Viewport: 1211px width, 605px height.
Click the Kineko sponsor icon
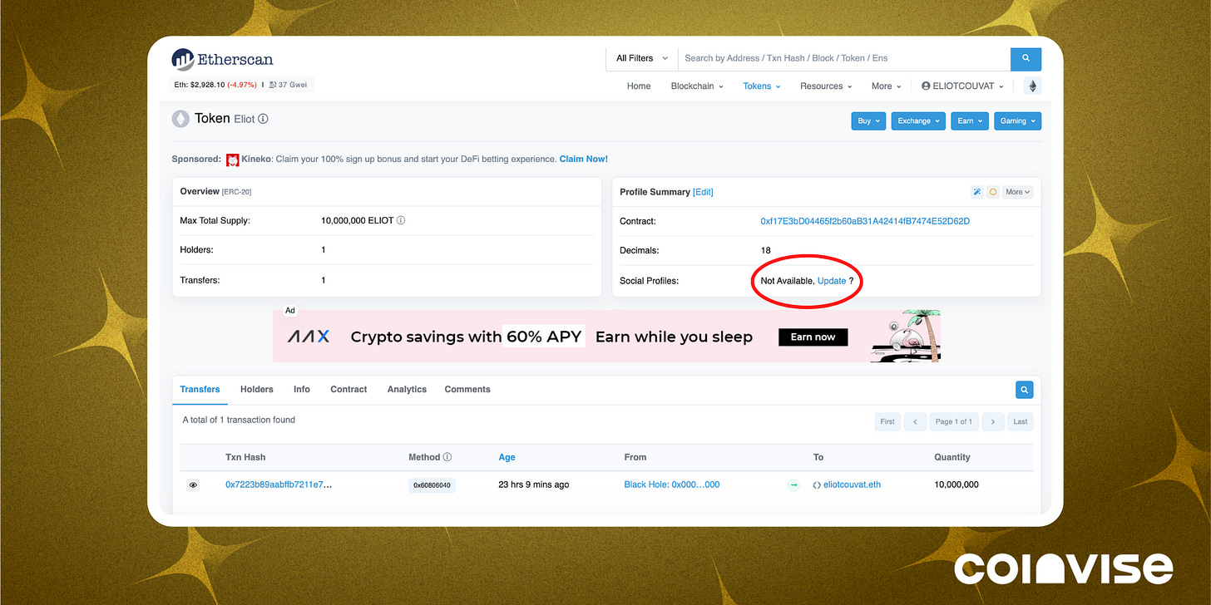[233, 159]
